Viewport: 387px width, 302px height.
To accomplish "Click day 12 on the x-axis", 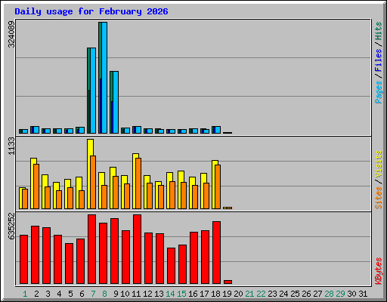I will click(x=147, y=294).
